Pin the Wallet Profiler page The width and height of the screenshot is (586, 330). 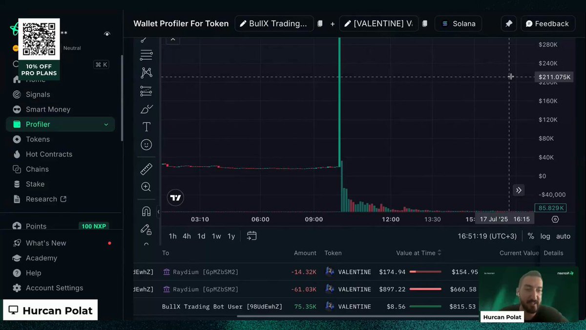click(509, 23)
